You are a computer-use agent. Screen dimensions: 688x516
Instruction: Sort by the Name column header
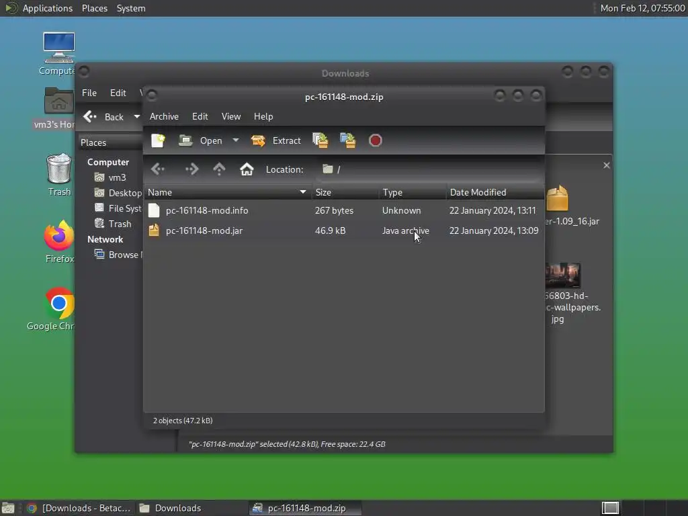227,193
